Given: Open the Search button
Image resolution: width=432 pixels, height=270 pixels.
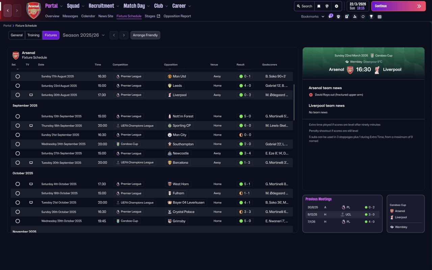Looking at the screenshot, I should (x=304, y=6).
